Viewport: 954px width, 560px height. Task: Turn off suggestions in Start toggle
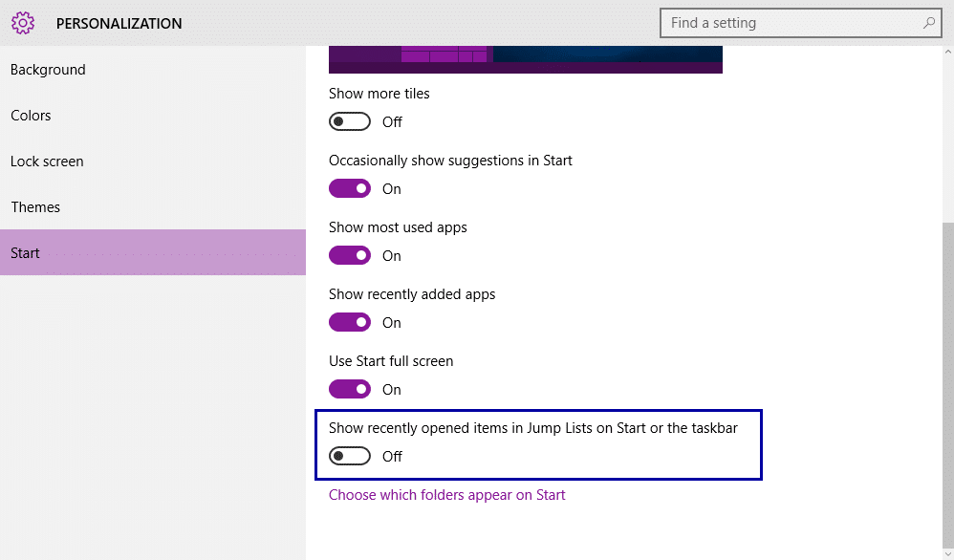350,188
